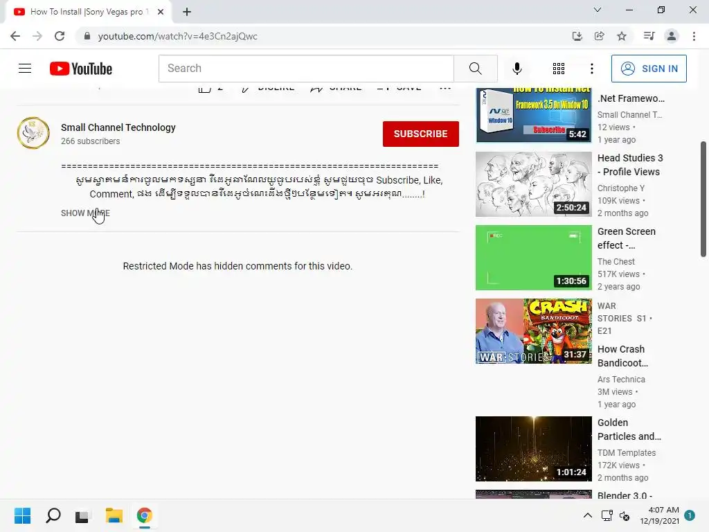Image resolution: width=709 pixels, height=532 pixels.
Task: Start voice search with microphone icon
Action: pos(517,69)
